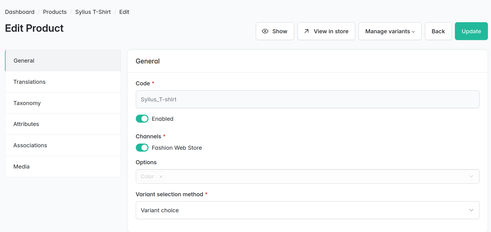
Task: Open the Media section
Action: (x=63, y=166)
